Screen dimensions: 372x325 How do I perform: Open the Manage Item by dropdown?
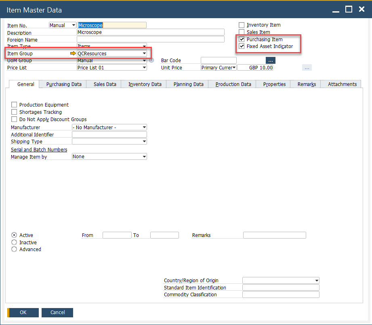coord(144,157)
